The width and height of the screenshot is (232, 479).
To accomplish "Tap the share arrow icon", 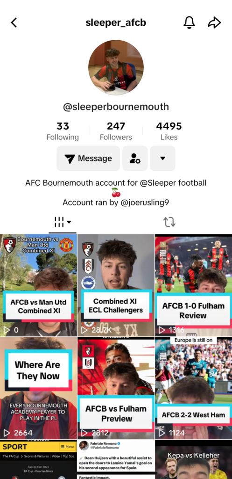I will pyautogui.click(x=214, y=22).
